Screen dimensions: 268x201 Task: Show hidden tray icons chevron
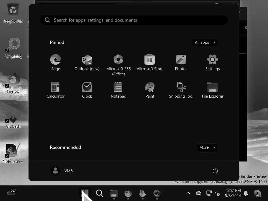click(188, 193)
